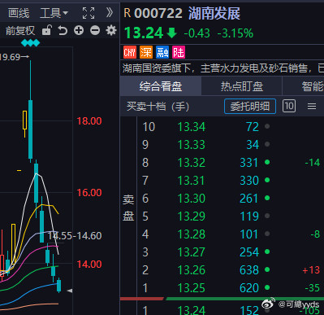This screenshot has width=324, height=315.
Task: Select sell level 6 price 13.30
Action: click(192, 199)
